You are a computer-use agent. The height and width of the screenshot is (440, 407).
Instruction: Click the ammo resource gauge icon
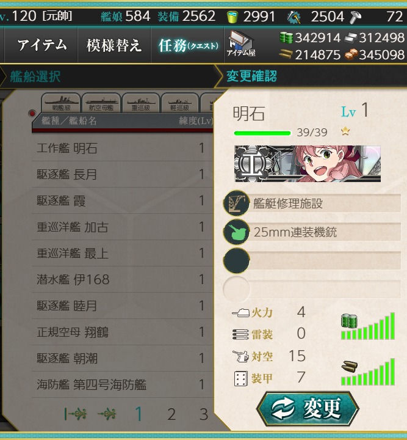tap(349, 367)
